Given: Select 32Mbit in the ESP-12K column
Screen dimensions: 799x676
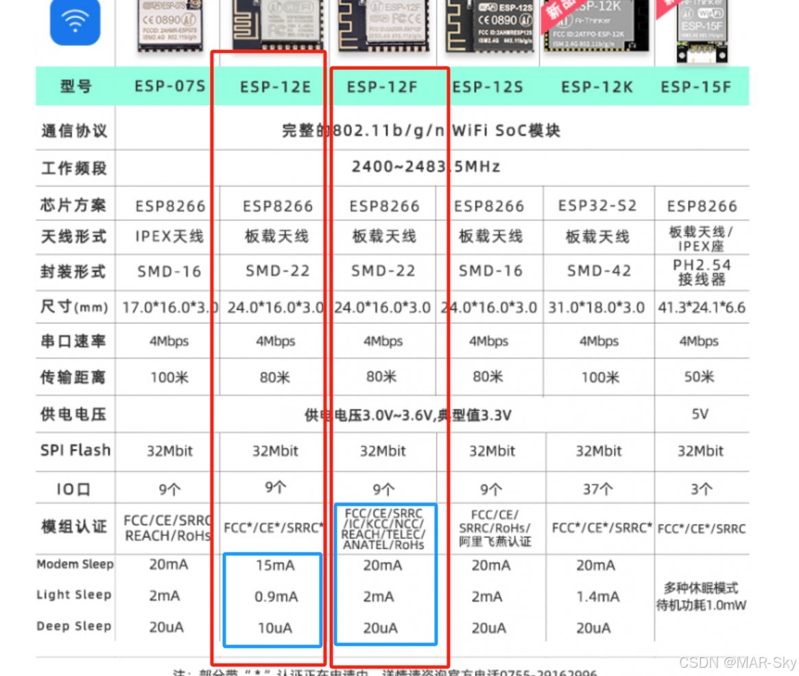Looking at the screenshot, I should pos(599,451).
